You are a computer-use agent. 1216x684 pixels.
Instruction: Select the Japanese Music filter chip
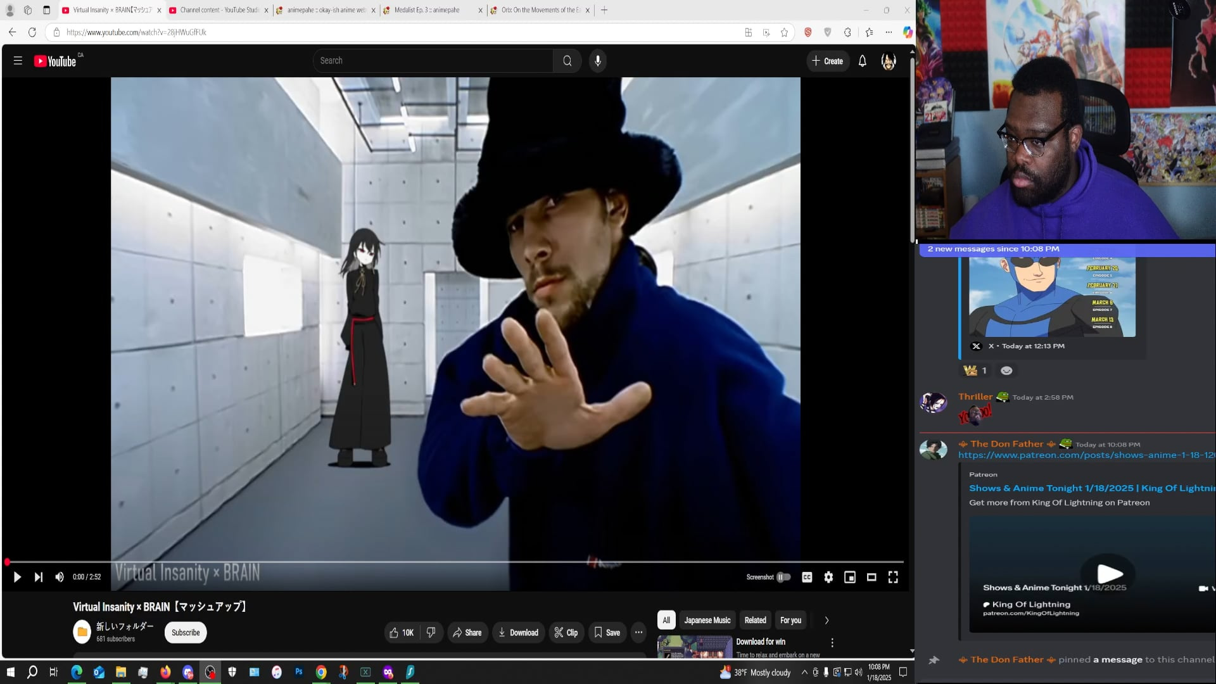click(x=707, y=620)
